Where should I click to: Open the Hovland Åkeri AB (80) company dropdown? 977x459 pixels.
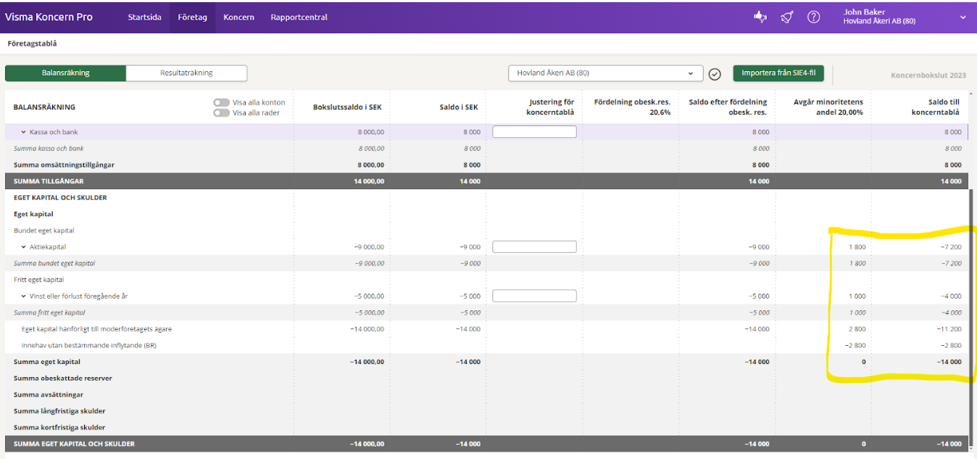click(605, 73)
